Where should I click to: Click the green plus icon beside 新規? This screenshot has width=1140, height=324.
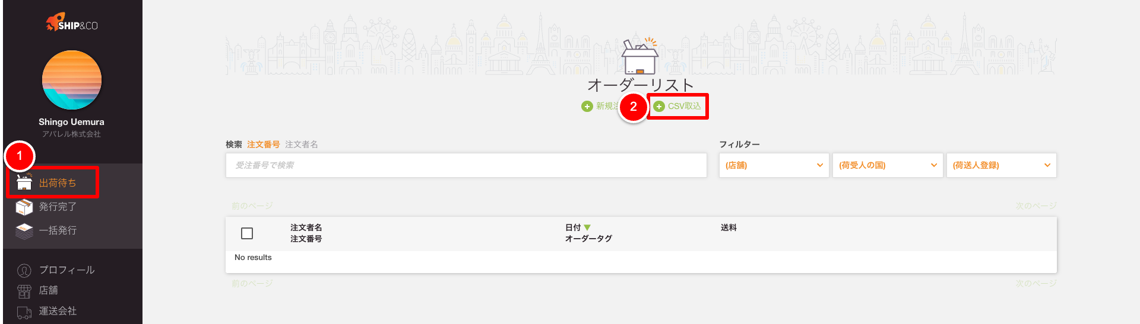(587, 107)
